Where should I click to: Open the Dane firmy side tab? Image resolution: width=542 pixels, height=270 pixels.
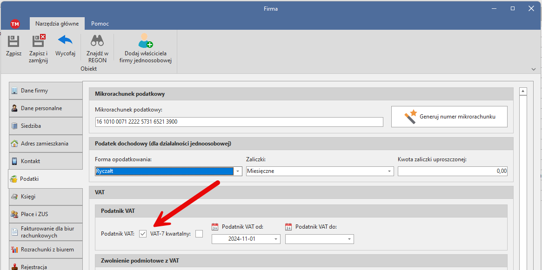46,91
